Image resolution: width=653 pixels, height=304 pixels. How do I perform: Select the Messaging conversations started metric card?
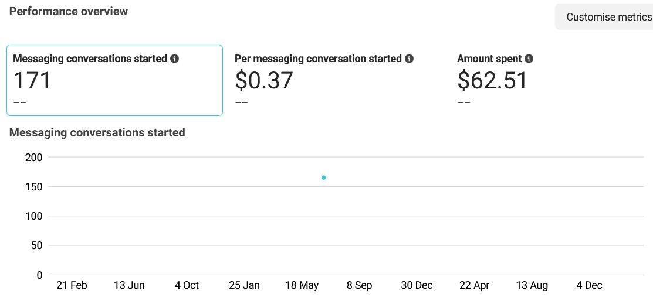tap(114, 80)
